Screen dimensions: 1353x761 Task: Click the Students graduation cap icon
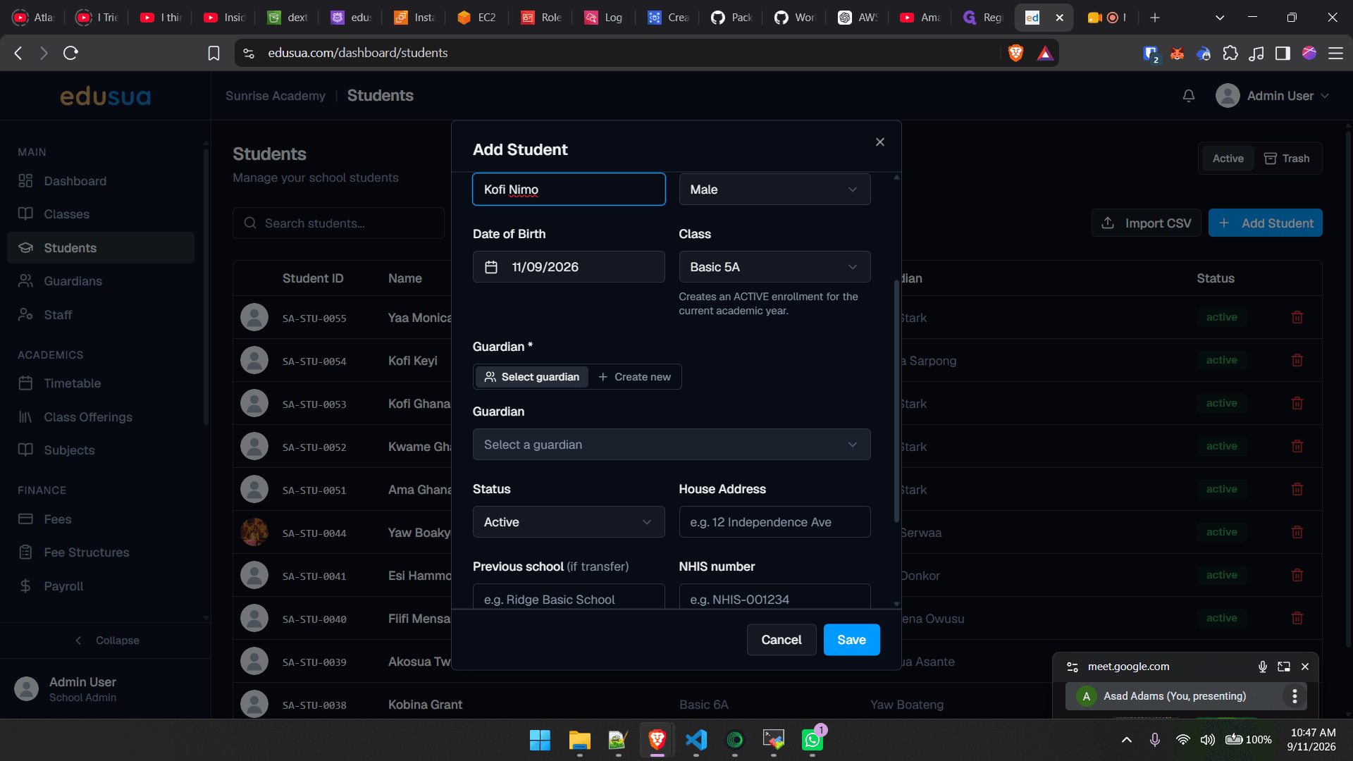[x=25, y=248]
